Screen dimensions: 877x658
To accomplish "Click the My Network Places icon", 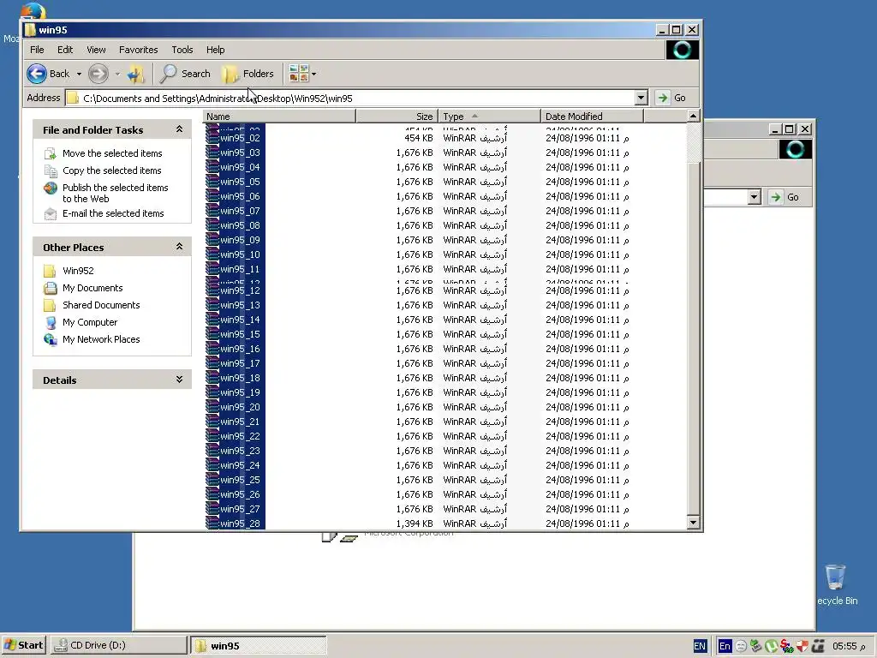I will pyautogui.click(x=51, y=339).
